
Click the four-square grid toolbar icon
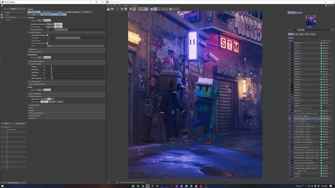(171, 9)
